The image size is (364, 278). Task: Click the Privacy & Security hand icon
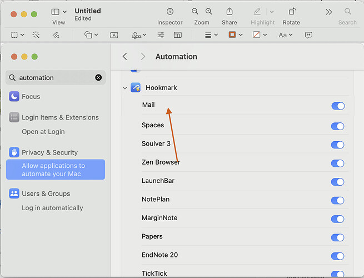click(x=14, y=152)
